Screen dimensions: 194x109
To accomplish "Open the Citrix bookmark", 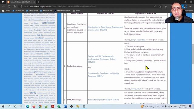I will pos(77,11).
